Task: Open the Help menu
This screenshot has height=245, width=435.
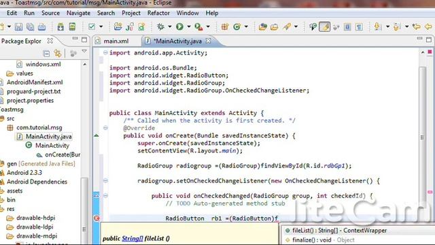Action: [x=211, y=13]
